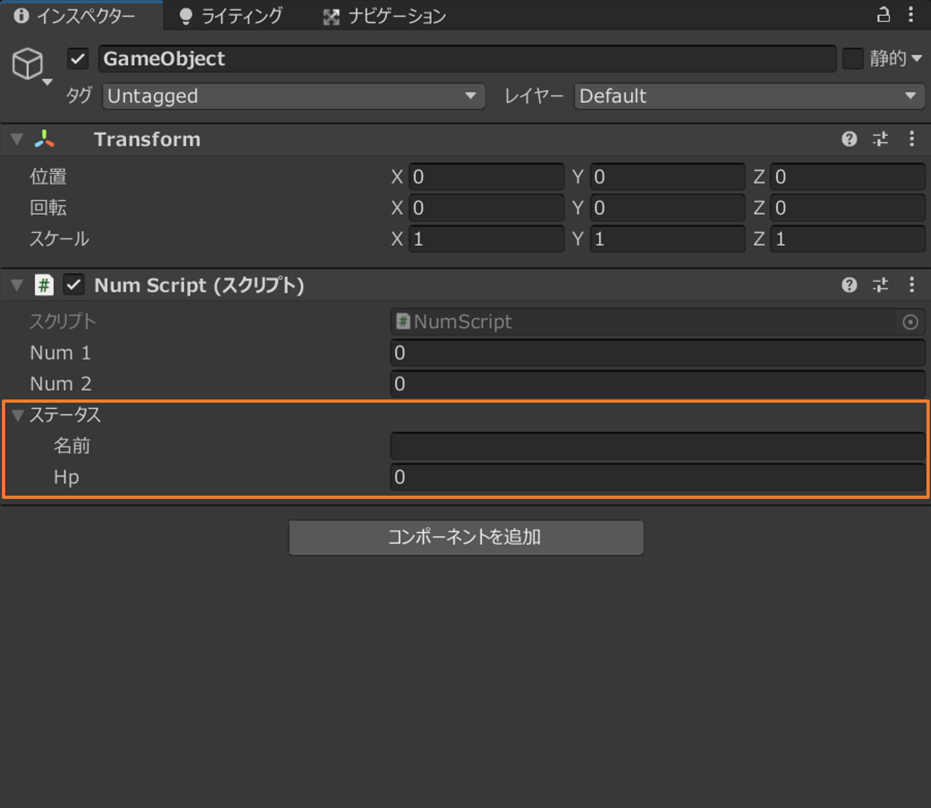Open the NumScript object picker circle icon

click(x=911, y=321)
